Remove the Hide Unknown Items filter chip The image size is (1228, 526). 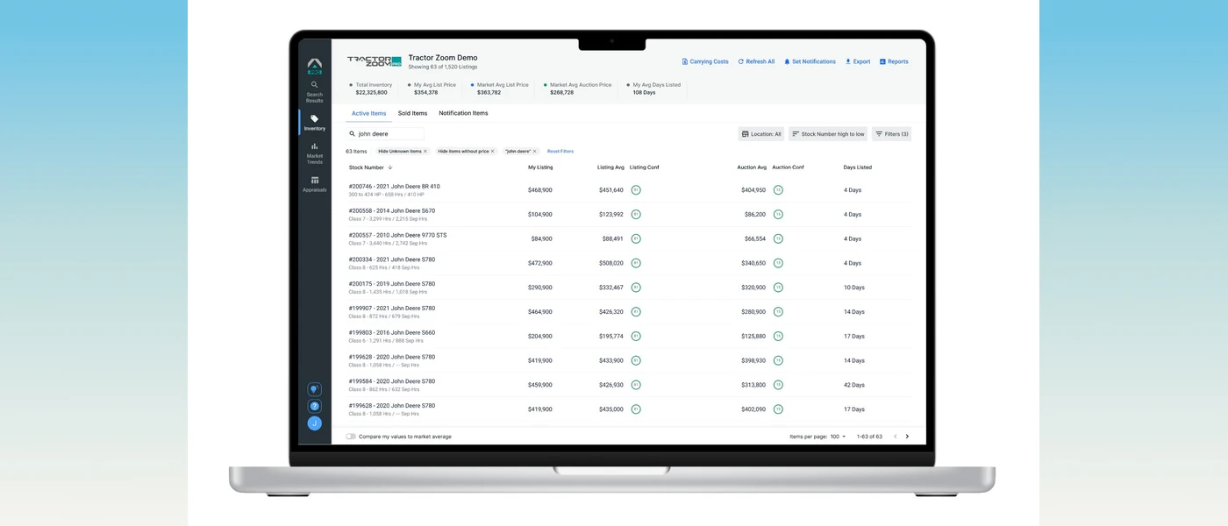(x=425, y=152)
